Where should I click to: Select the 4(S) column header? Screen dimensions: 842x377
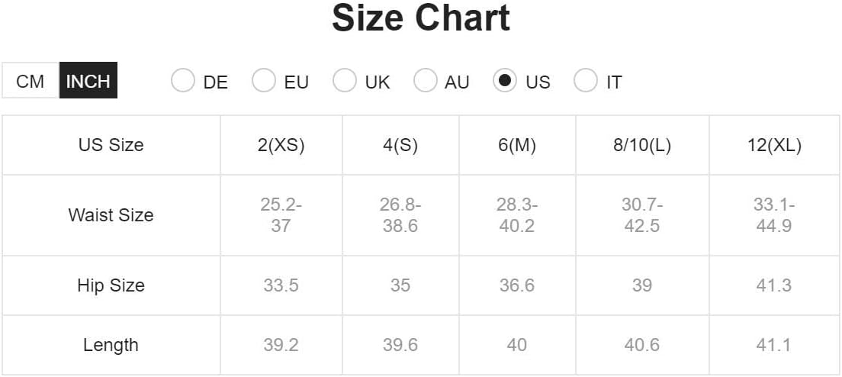400,145
